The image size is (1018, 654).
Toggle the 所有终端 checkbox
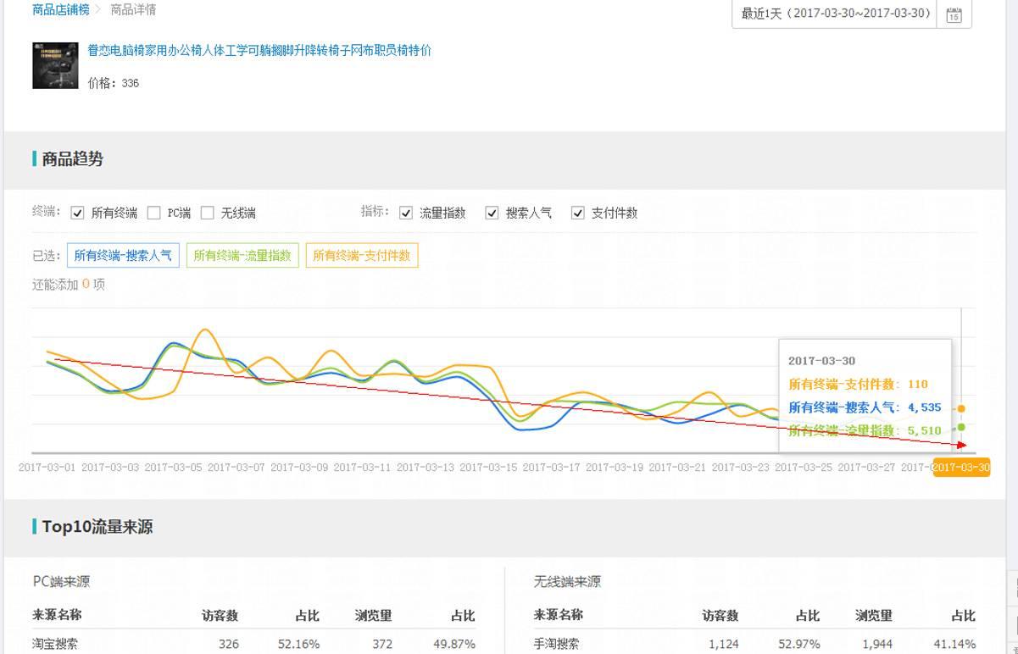coord(78,213)
